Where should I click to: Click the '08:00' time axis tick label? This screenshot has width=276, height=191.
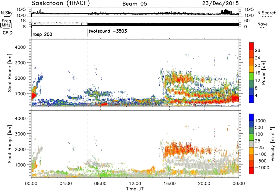pyautogui.click(x=100, y=184)
